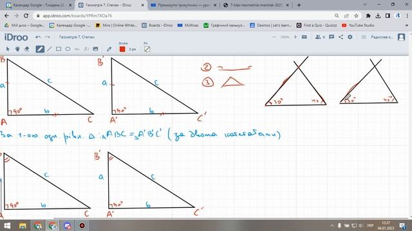Open the Boards - iDroo bookmark
Viewport: 412px width, 231px height.
coord(157,26)
